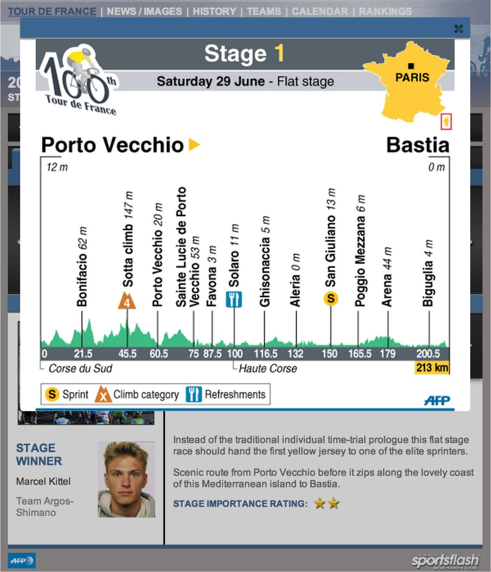Click the Solaro refreshments icon on profile
This screenshot has width=491, height=572.
(234, 299)
